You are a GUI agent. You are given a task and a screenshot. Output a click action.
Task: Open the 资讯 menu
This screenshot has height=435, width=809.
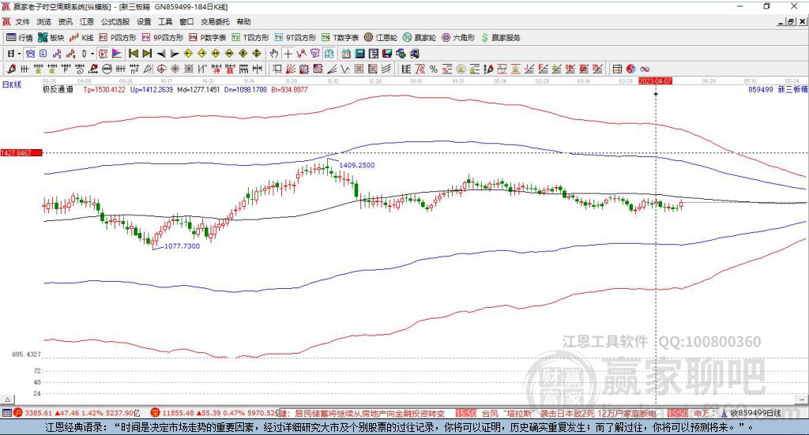coord(65,21)
